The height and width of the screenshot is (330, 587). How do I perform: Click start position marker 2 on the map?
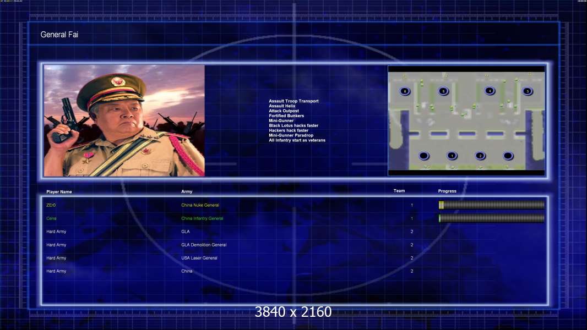click(x=480, y=156)
